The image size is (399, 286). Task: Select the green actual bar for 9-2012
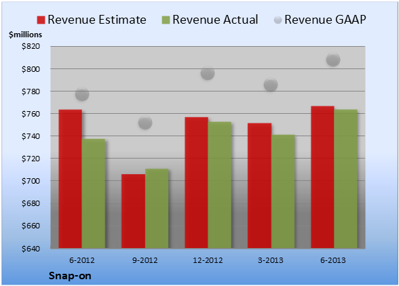tap(157, 209)
